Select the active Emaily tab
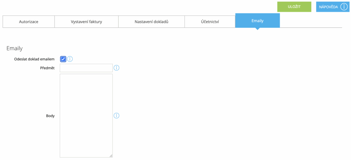The image size is (351, 160). click(x=257, y=21)
